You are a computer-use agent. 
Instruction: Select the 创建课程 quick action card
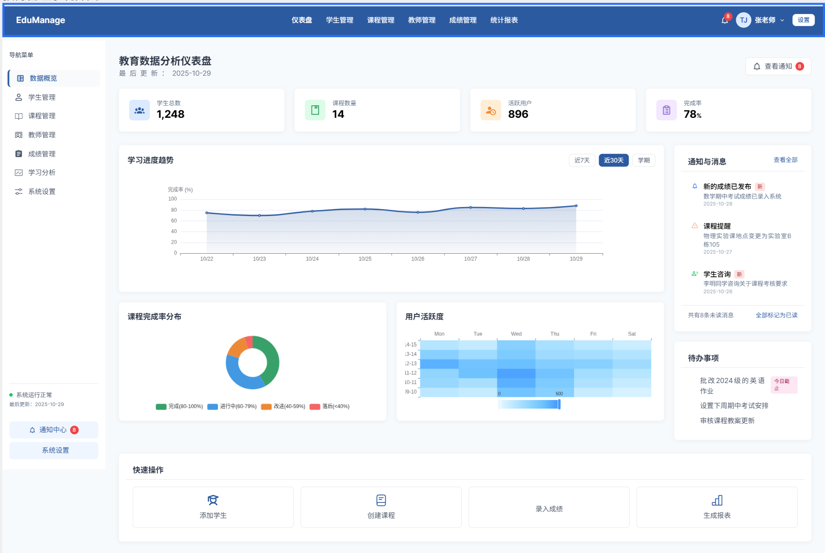coord(381,507)
